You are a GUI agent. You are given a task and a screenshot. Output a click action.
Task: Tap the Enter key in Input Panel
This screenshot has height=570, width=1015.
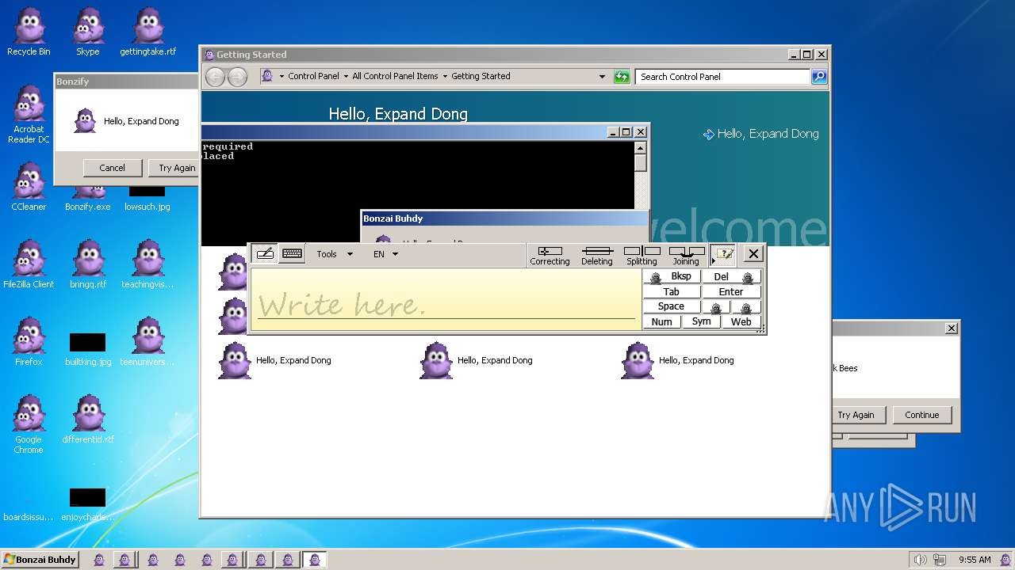731,291
